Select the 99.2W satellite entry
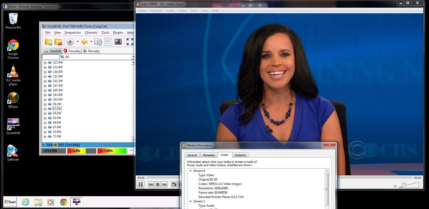Screen dimensions: 429x209 [x=57, y=104]
